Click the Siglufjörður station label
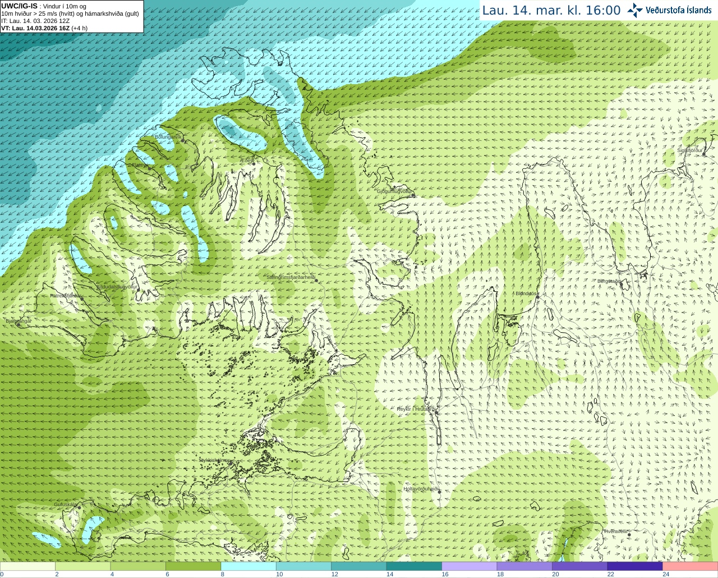 [x=690, y=150]
